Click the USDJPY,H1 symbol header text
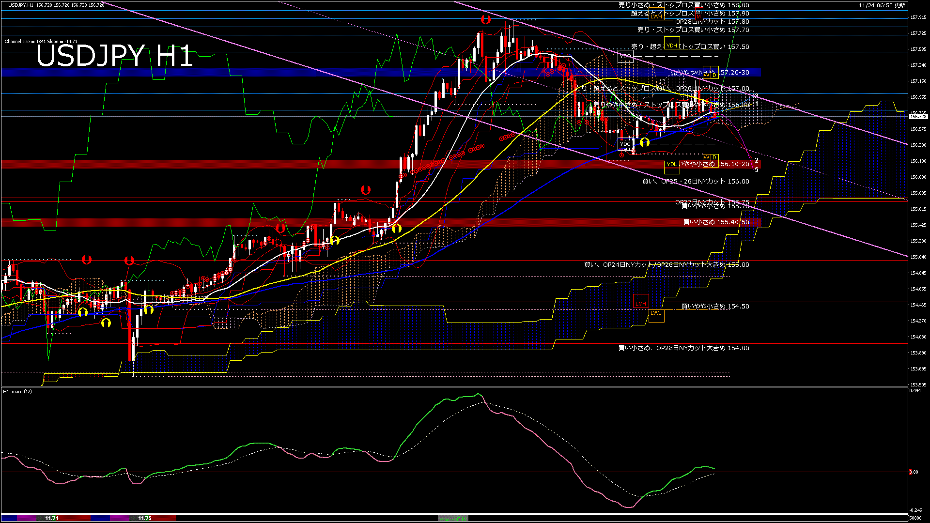This screenshot has width=930, height=523. pyautogui.click(x=21, y=5)
